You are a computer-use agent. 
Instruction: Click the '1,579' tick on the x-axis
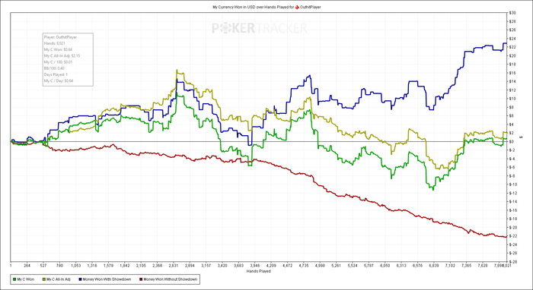(x=108, y=266)
